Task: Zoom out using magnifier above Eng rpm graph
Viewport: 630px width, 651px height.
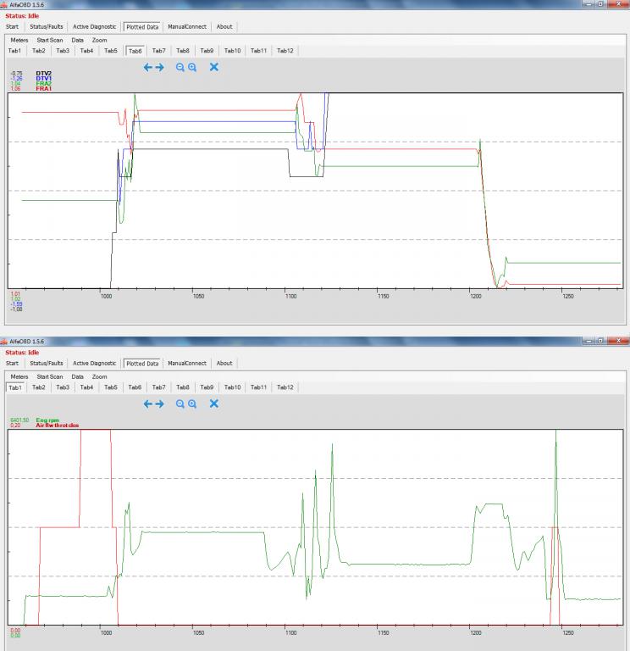Action: point(180,403)
